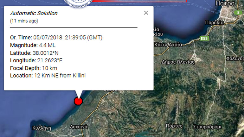Click the green E55 highway shield
This screenshot has width=244, height=137.
[205, 38]
